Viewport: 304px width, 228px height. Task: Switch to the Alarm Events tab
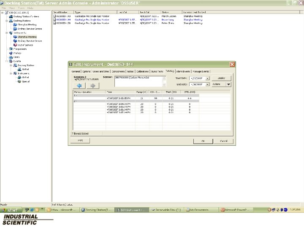point(183,71)
